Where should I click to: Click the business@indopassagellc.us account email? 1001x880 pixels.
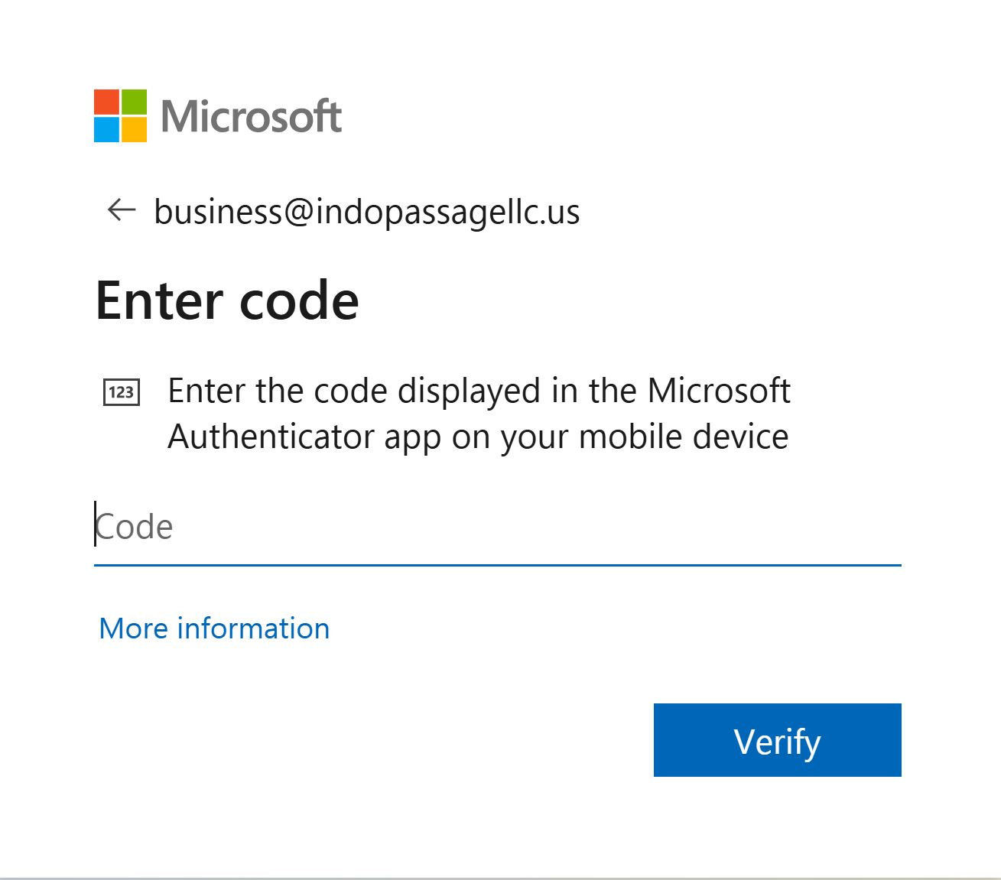click(367, 212)
